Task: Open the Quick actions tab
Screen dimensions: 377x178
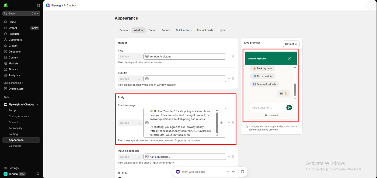Action: tap(184, 30)
